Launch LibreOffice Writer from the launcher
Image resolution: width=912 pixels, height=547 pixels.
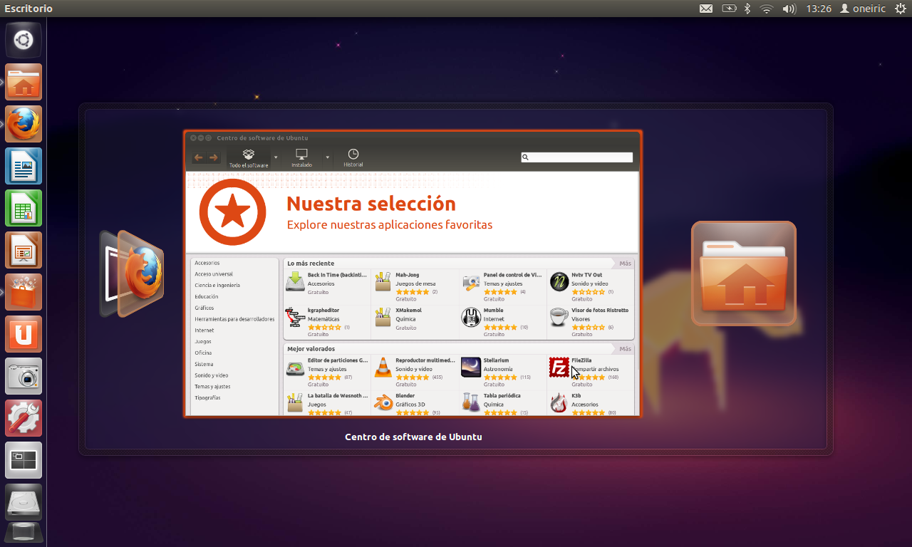(x=24, y=166)
